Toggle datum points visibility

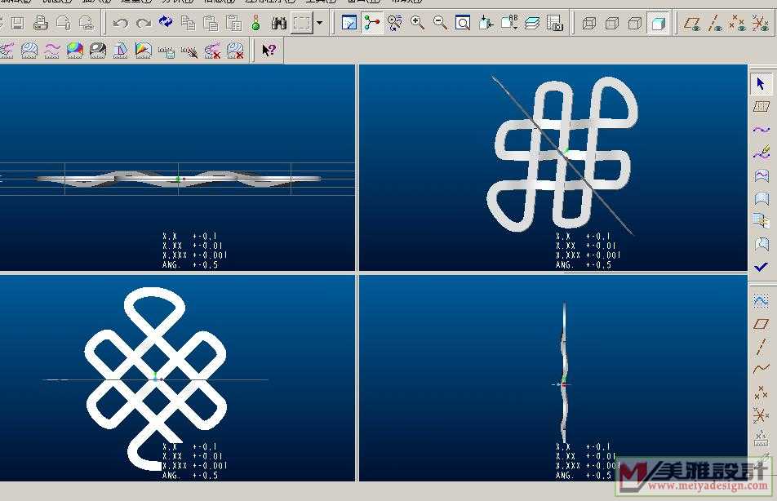pos(737,23)
